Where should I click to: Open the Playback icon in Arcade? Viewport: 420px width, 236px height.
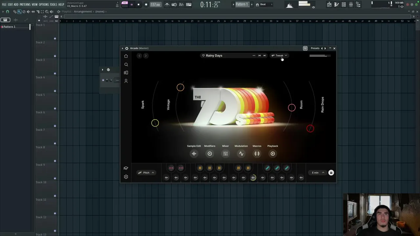pos(273,153)
